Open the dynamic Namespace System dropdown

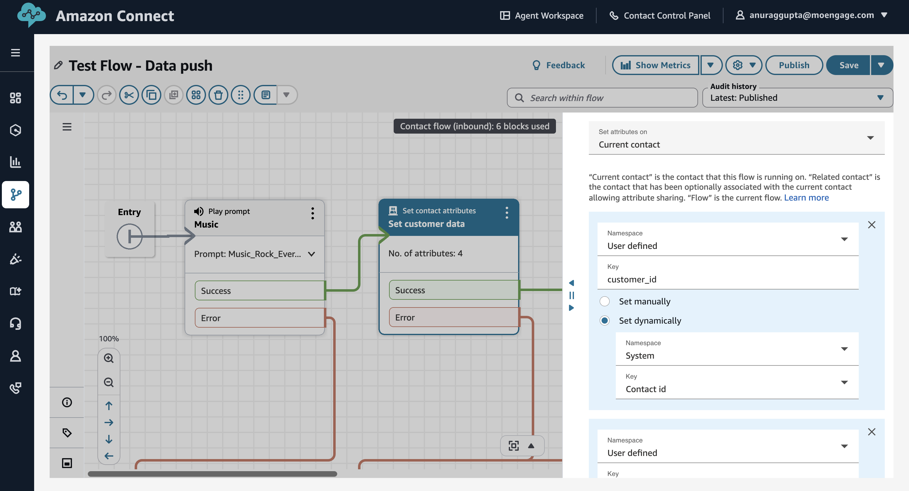pyautogui.click(x=737, y=349)
